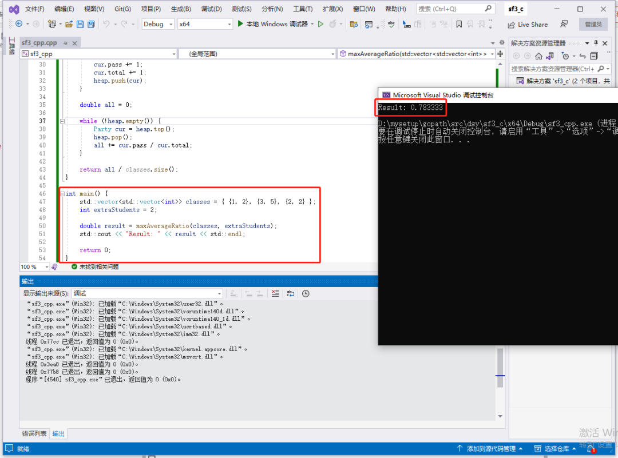Image resolution: width=618 pixels, height=458 pixels.
Task: Toggle the output timestamps clock icon
Action: (306, 293)
